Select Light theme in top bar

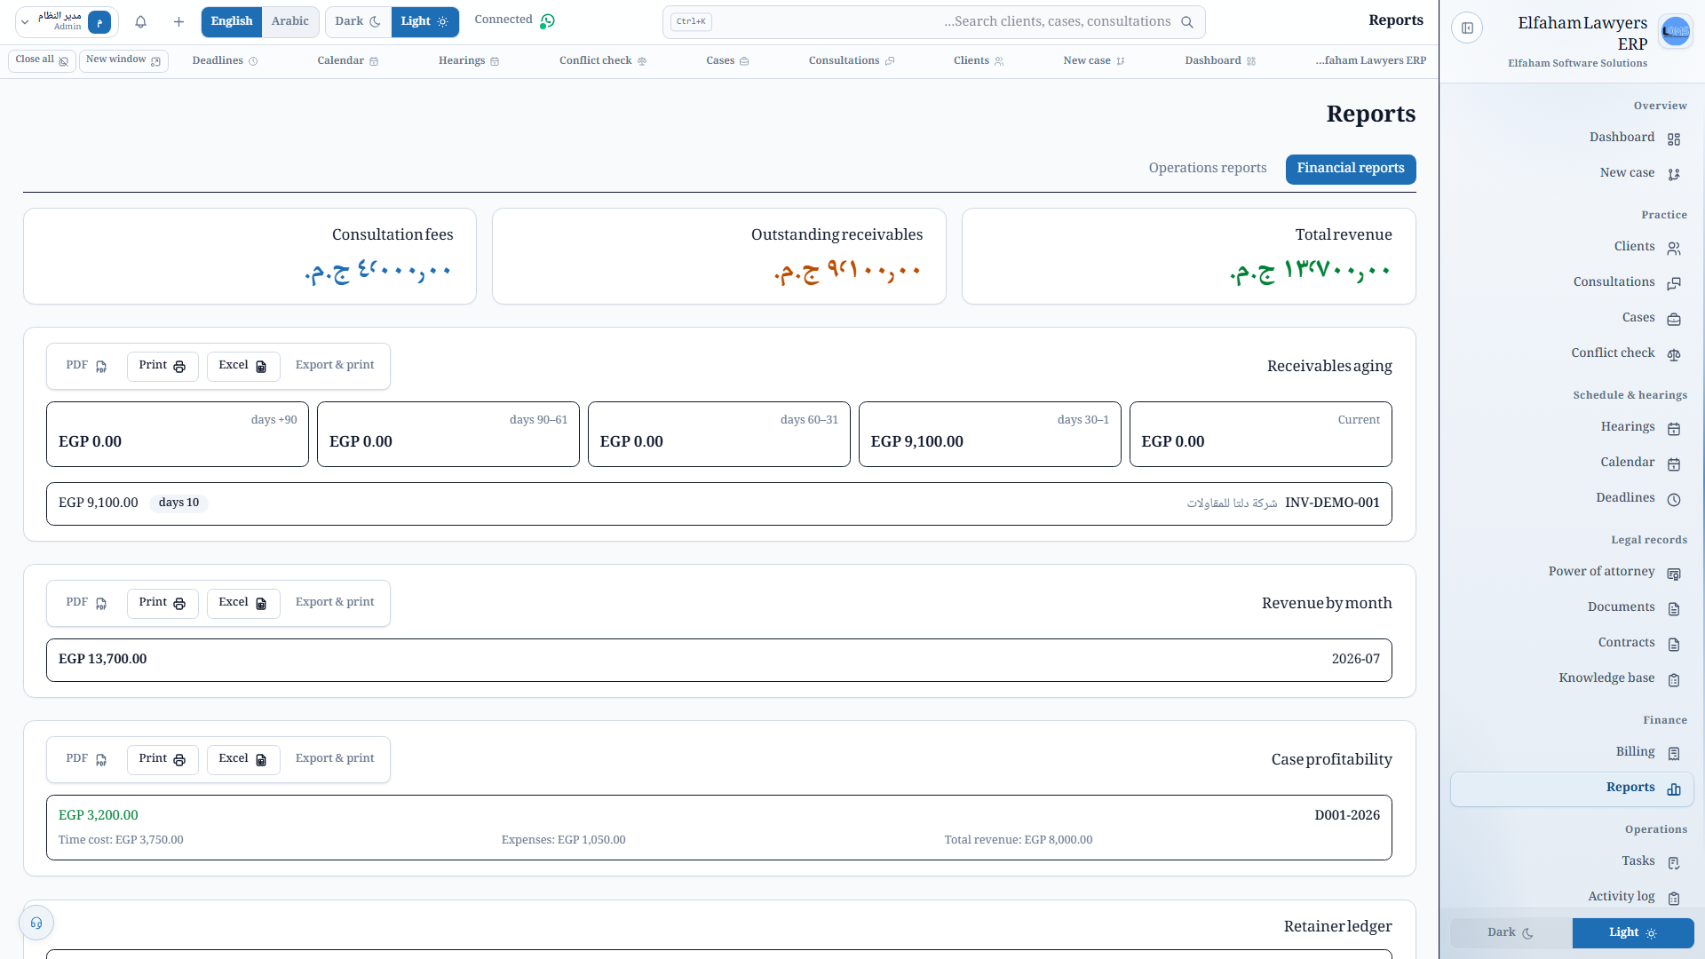[x=424, y=21]
